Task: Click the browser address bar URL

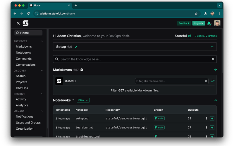Action: pos(58,13)
